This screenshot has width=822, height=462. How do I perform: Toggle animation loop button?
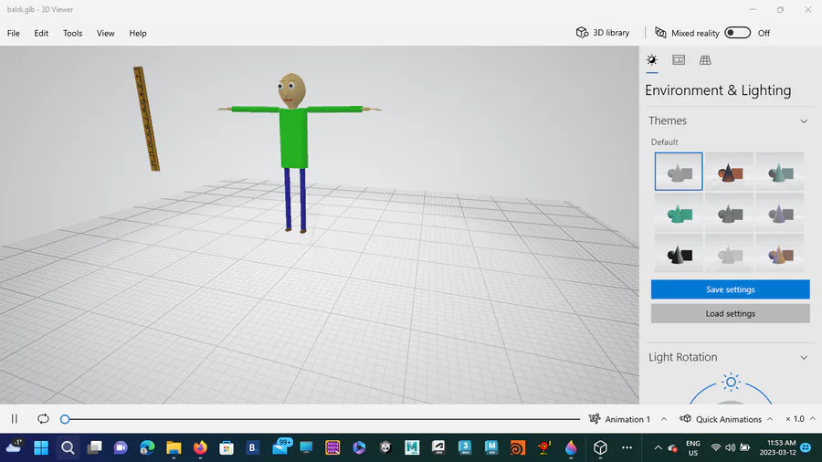tap(43, 418)
